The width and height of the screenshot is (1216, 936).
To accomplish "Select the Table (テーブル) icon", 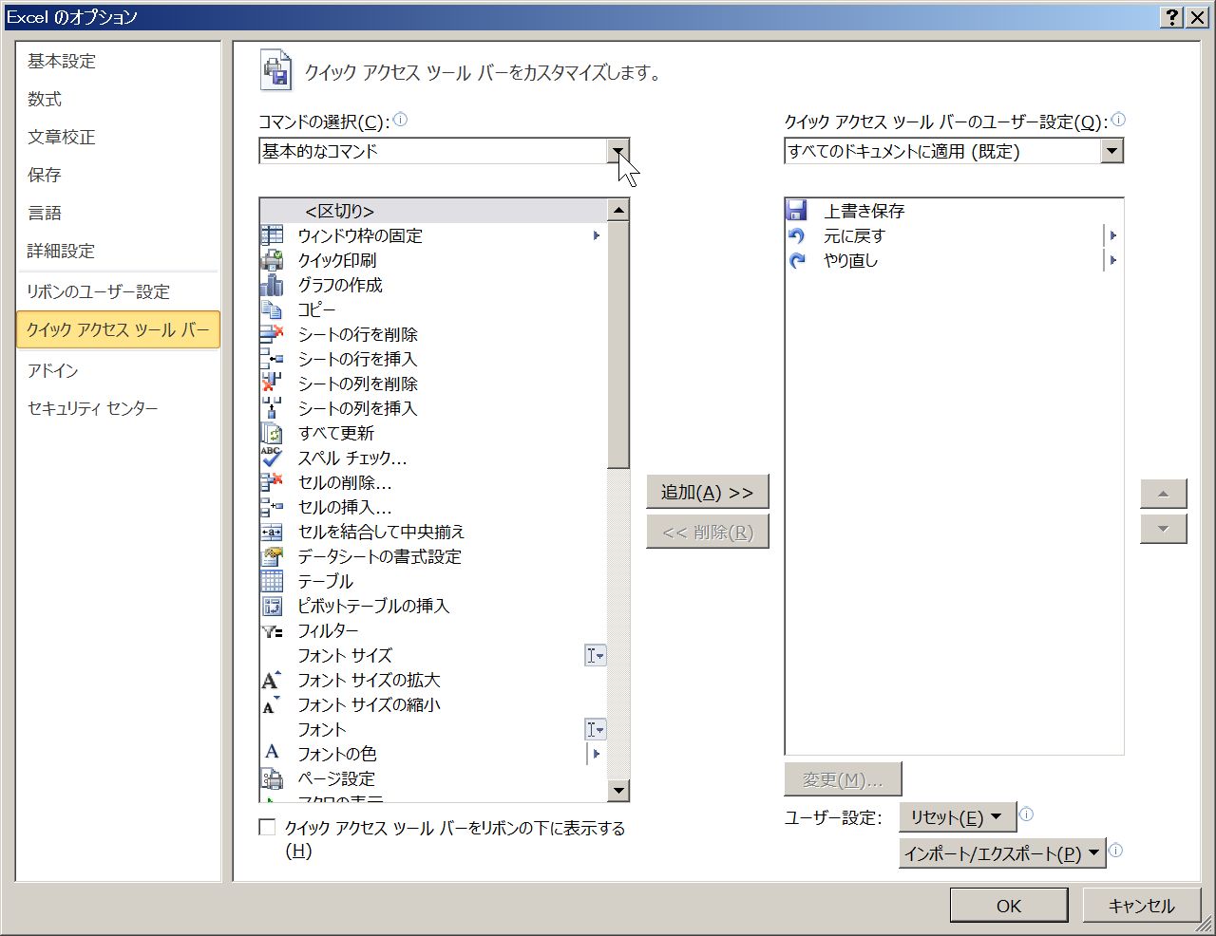I will tap(272, 581).
